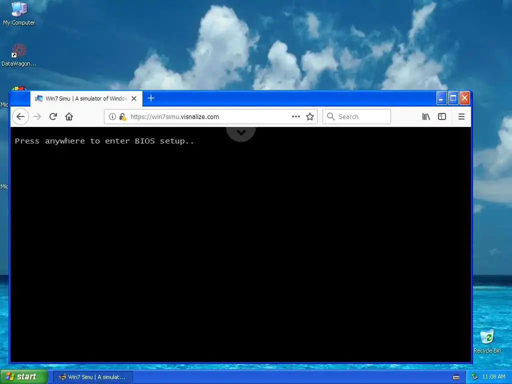
Task: Close the Win7 Simu tab
Action: click(134, 98)
